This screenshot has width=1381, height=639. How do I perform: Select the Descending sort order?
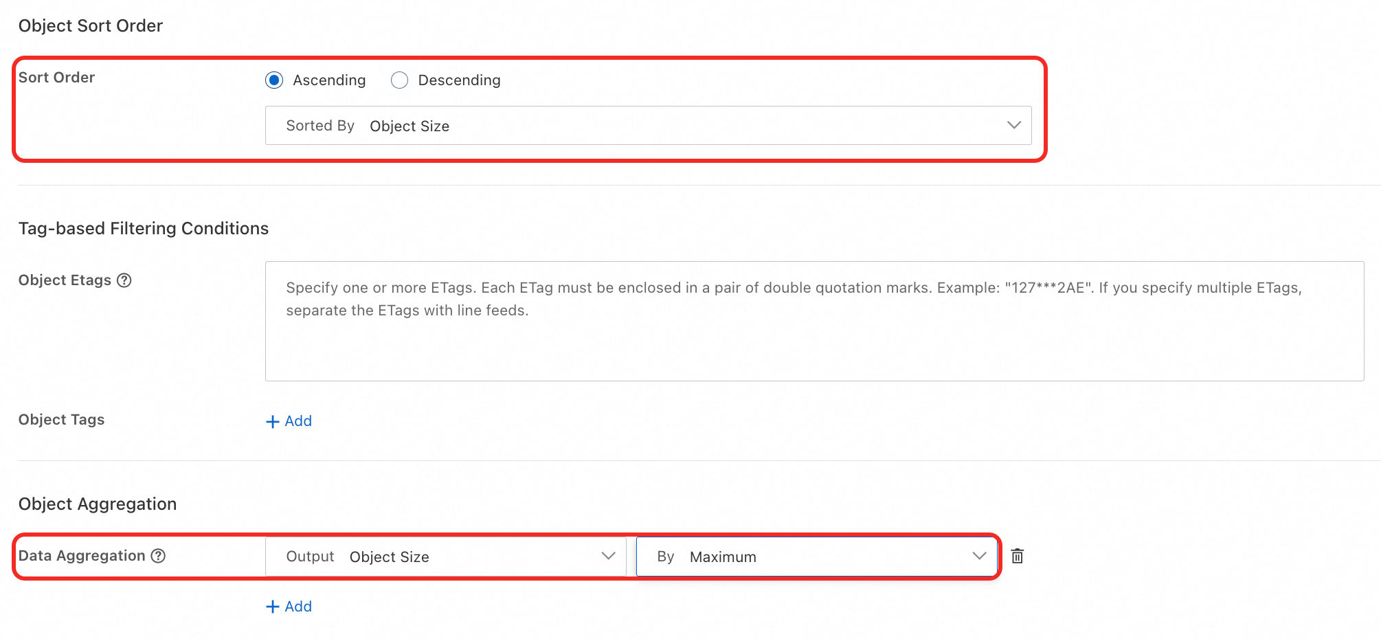[399, 80]
